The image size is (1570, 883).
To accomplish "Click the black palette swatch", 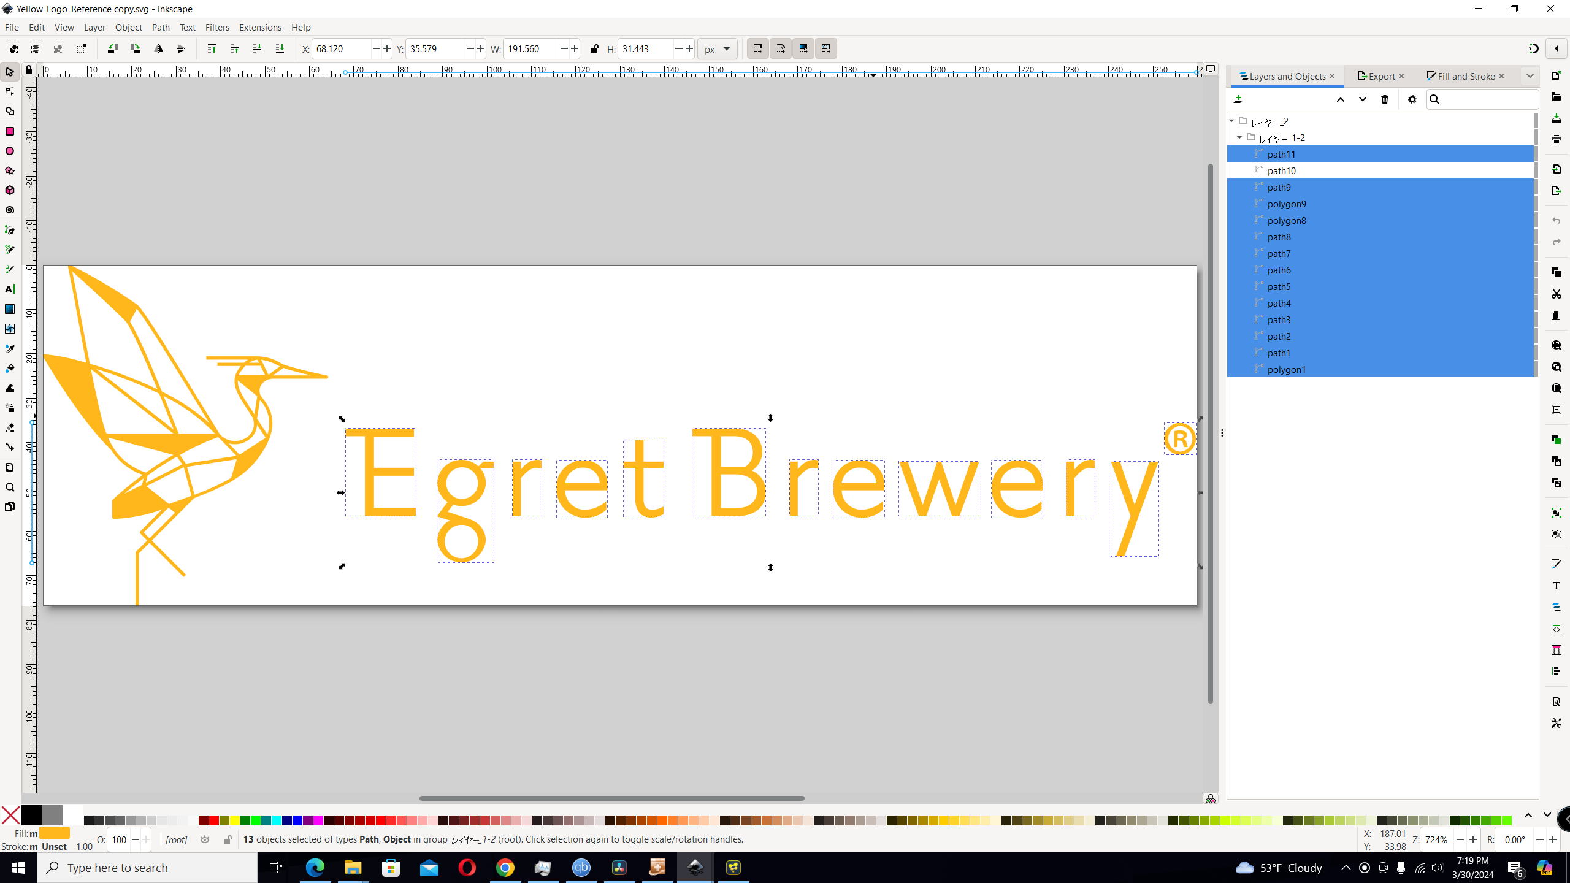I will pyautogui.click(x=31, y=815).
